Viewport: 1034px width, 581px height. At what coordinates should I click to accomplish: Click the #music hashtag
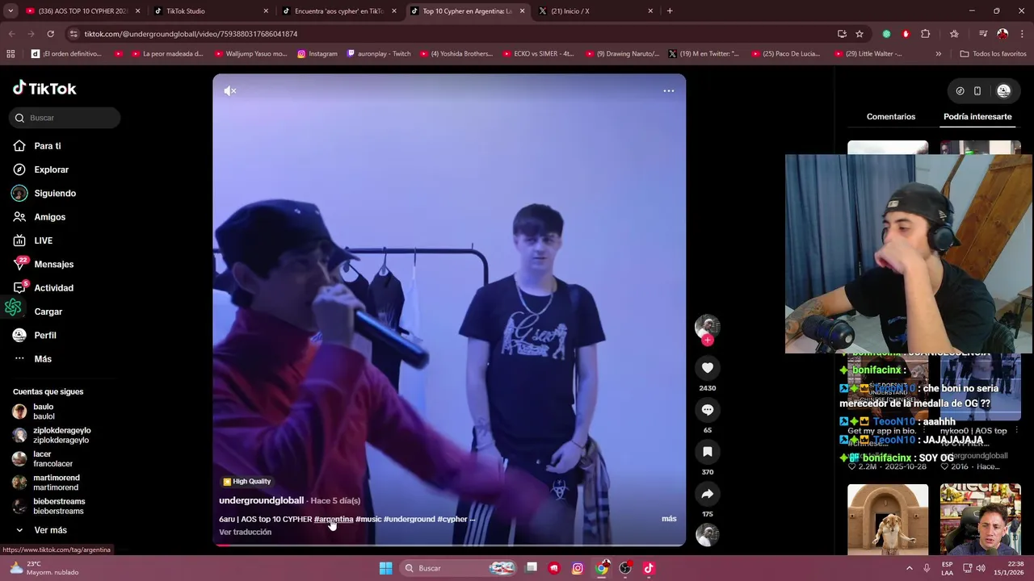pos(368,519)
